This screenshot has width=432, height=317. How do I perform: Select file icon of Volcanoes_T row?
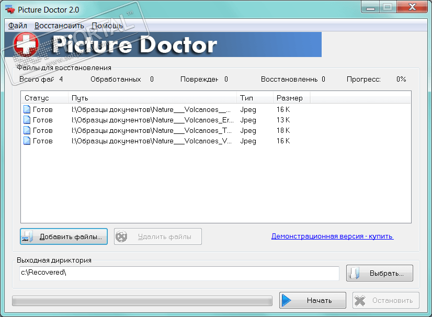pos(27,130)
